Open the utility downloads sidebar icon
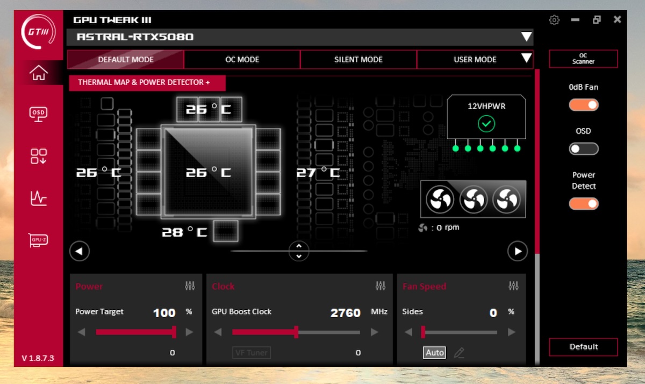The image size is (645, 384). click(x=39, y=156)
